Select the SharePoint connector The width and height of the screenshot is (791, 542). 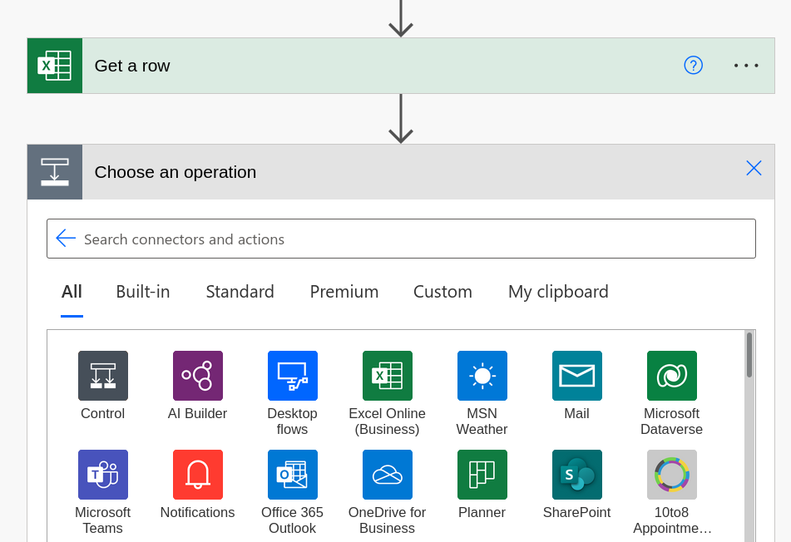[577, 475]
